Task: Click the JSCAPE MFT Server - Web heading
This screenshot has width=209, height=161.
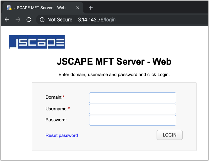Action: 114,62
